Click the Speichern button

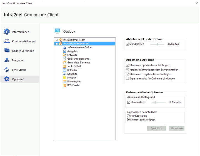[x=156, y=128]
